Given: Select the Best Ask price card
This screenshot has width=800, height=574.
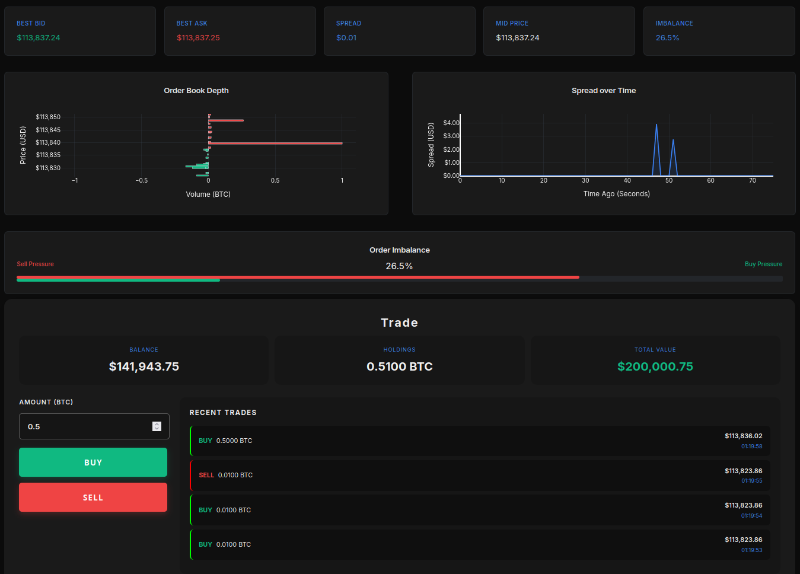Looking at the screenshot, I should coord(240,31).
